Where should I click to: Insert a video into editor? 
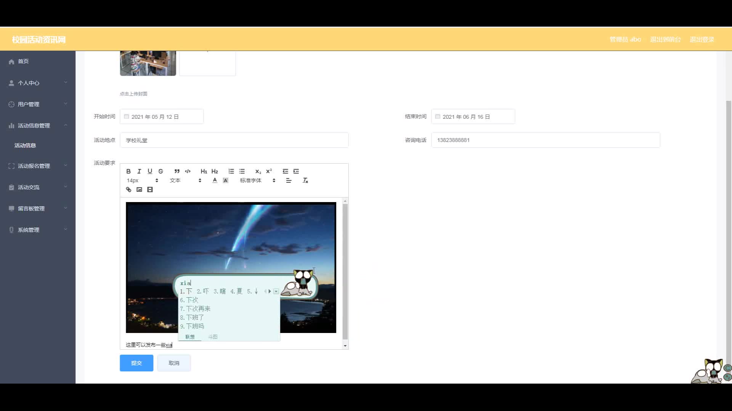tap(150, 190)
